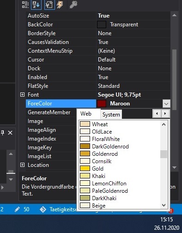Sort properties alphabetically

[36, 5]
